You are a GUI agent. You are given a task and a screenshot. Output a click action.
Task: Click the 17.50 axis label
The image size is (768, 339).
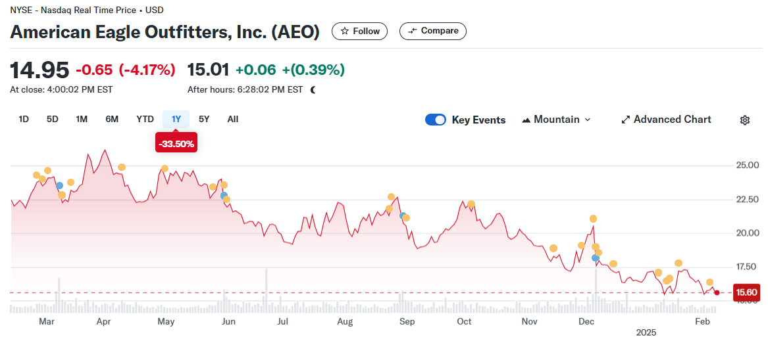748,267
